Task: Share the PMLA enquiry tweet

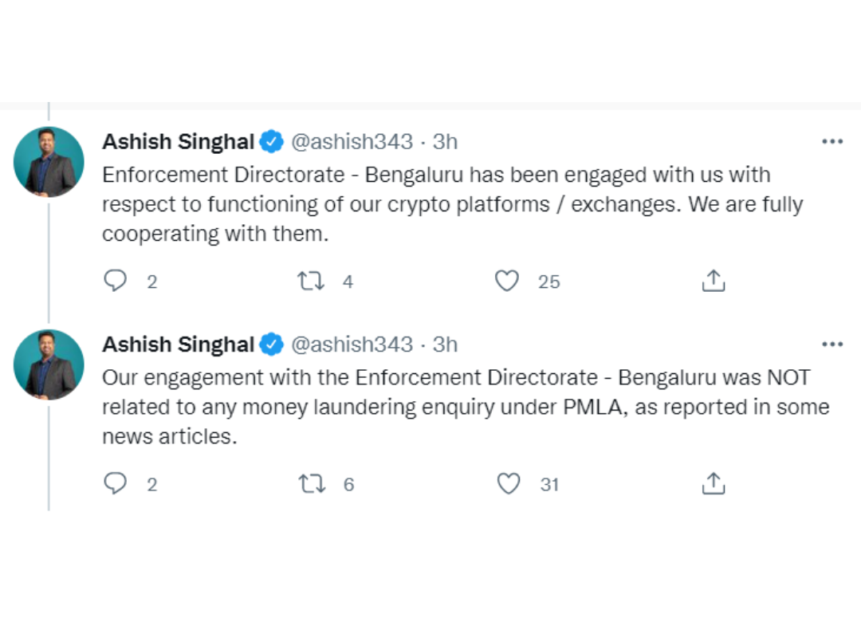Action: tap(713, 483)
